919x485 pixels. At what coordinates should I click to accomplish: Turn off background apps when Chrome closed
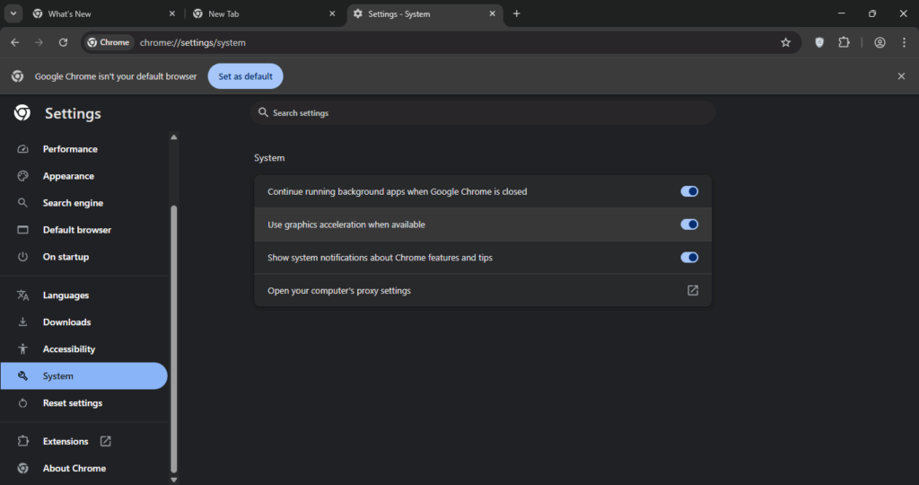[x=689, y=191]
